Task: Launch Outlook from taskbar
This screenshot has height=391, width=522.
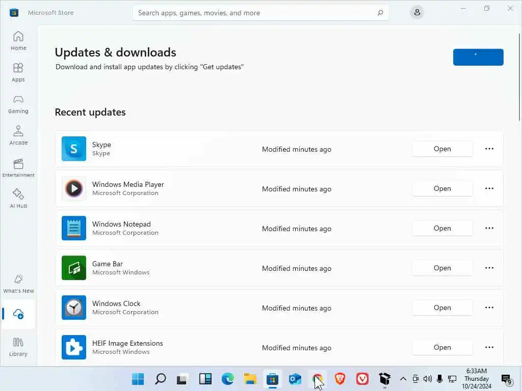Action: click(295, 379)
